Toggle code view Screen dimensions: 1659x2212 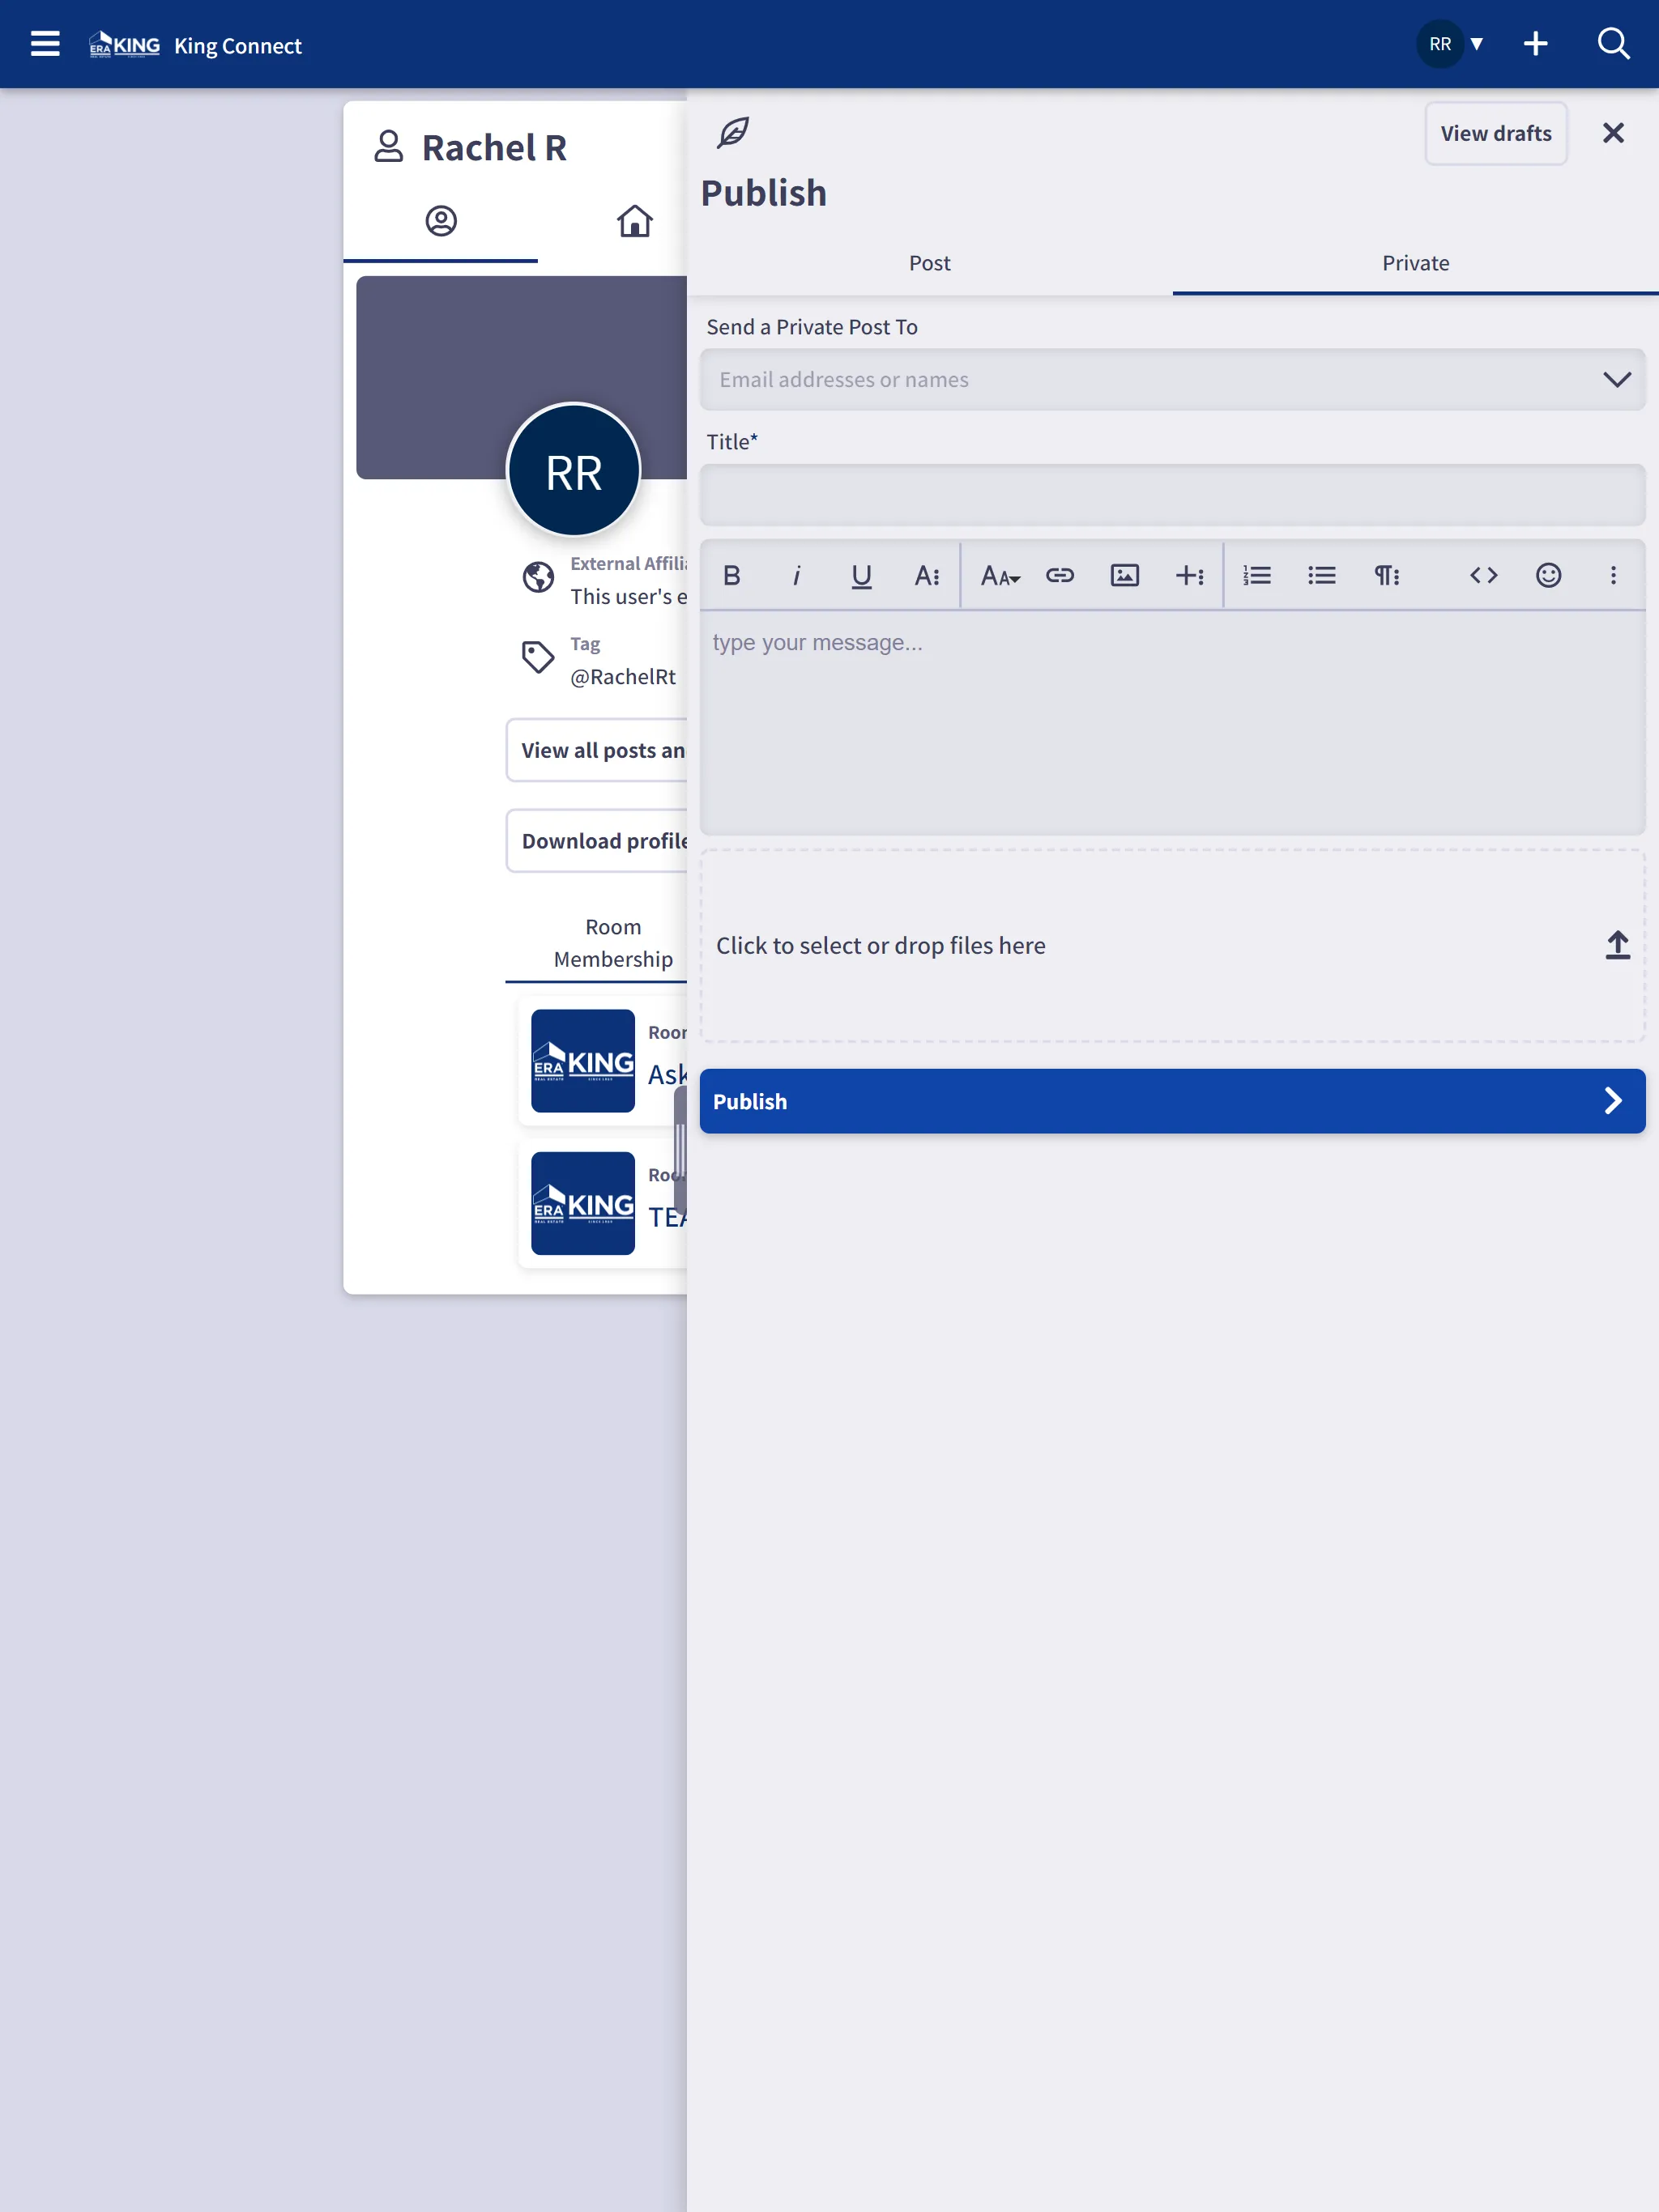[x=1484, y=575]
